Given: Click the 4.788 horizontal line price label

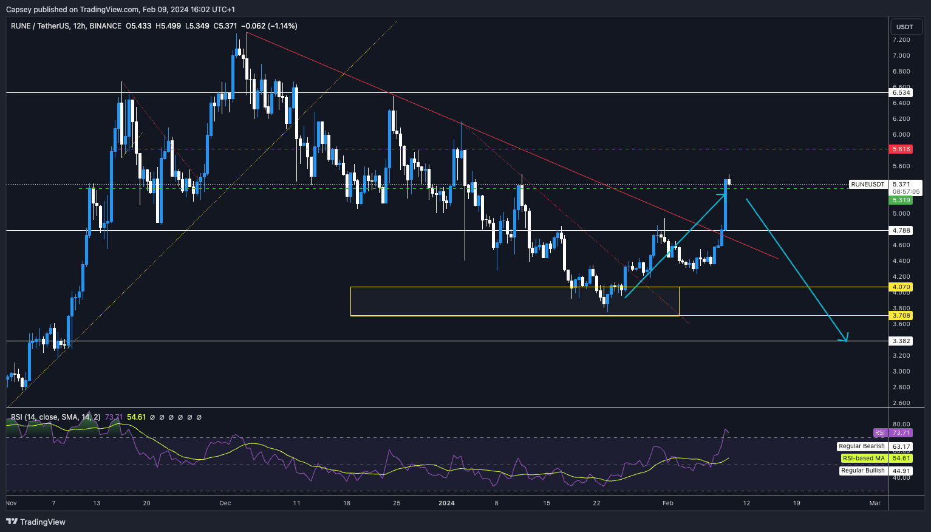Looking at the screenshot, I should pos(901,231).
